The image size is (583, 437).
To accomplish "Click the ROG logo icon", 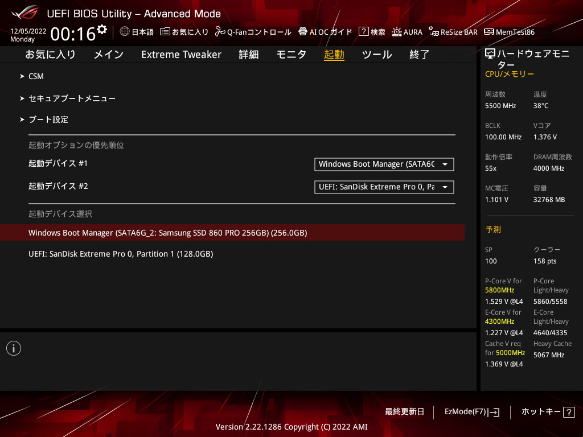I will 25,13.
